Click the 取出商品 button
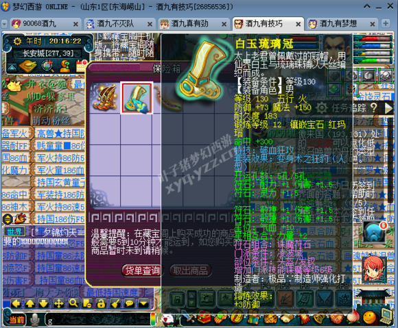The image size is (398, 328). pos(191,270)
